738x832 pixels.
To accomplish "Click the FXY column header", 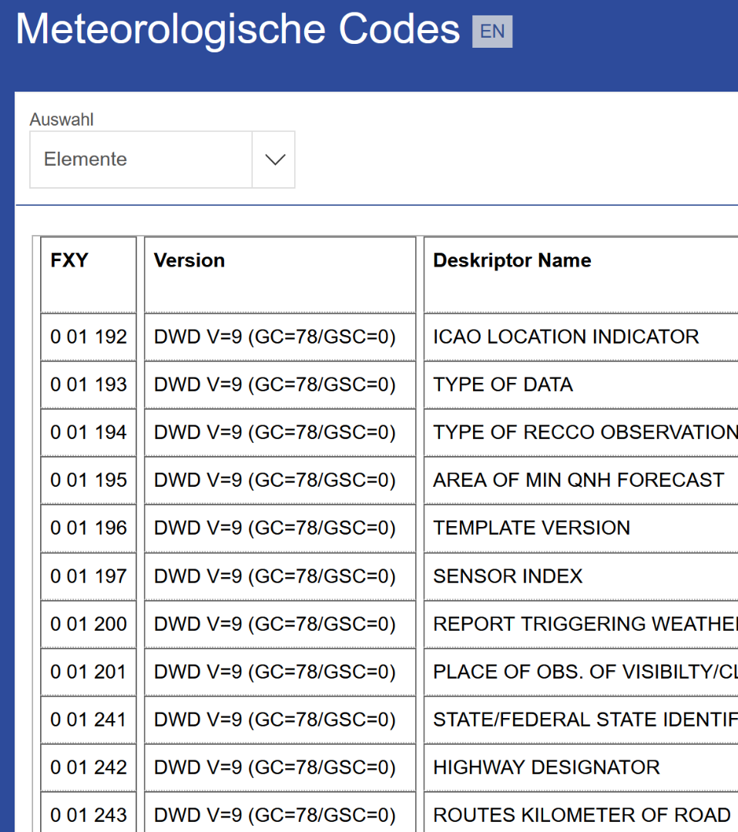I will (x=69, y=260).
